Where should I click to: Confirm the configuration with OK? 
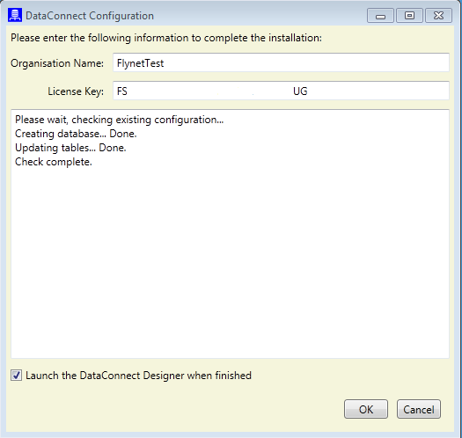(366, 409)
